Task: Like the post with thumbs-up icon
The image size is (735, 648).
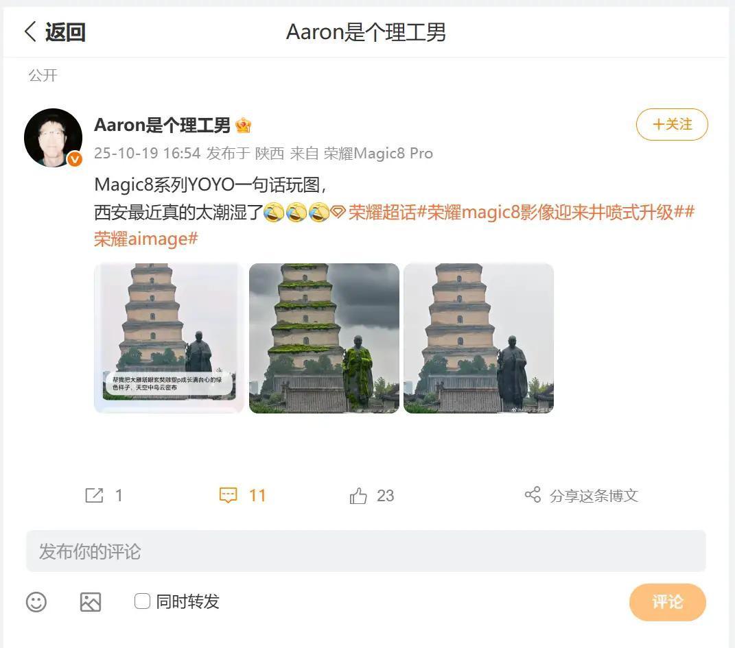Action: pos(358,495)
